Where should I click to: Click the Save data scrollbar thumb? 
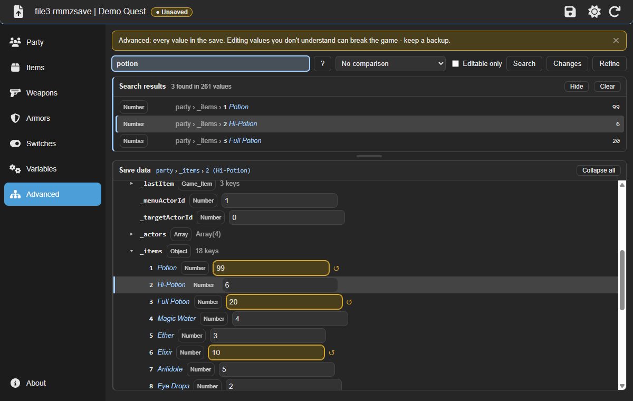(x=622, y=281)
